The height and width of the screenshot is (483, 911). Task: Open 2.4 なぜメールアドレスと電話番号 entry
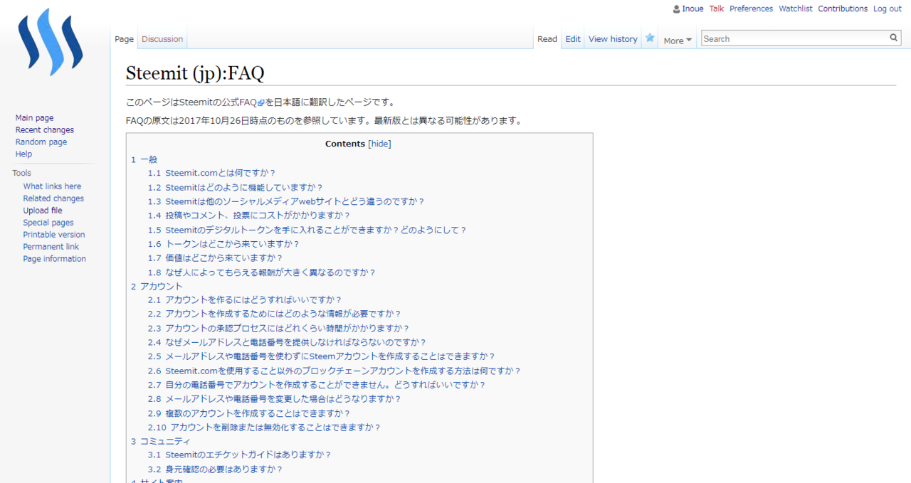(x=288, y=342)
